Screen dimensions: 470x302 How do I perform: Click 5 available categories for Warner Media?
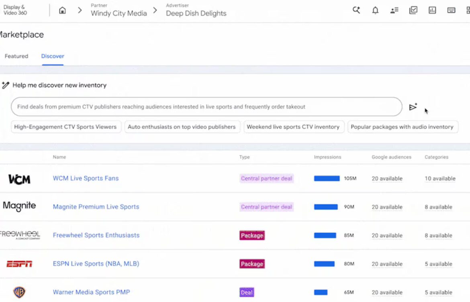(438, 292)
